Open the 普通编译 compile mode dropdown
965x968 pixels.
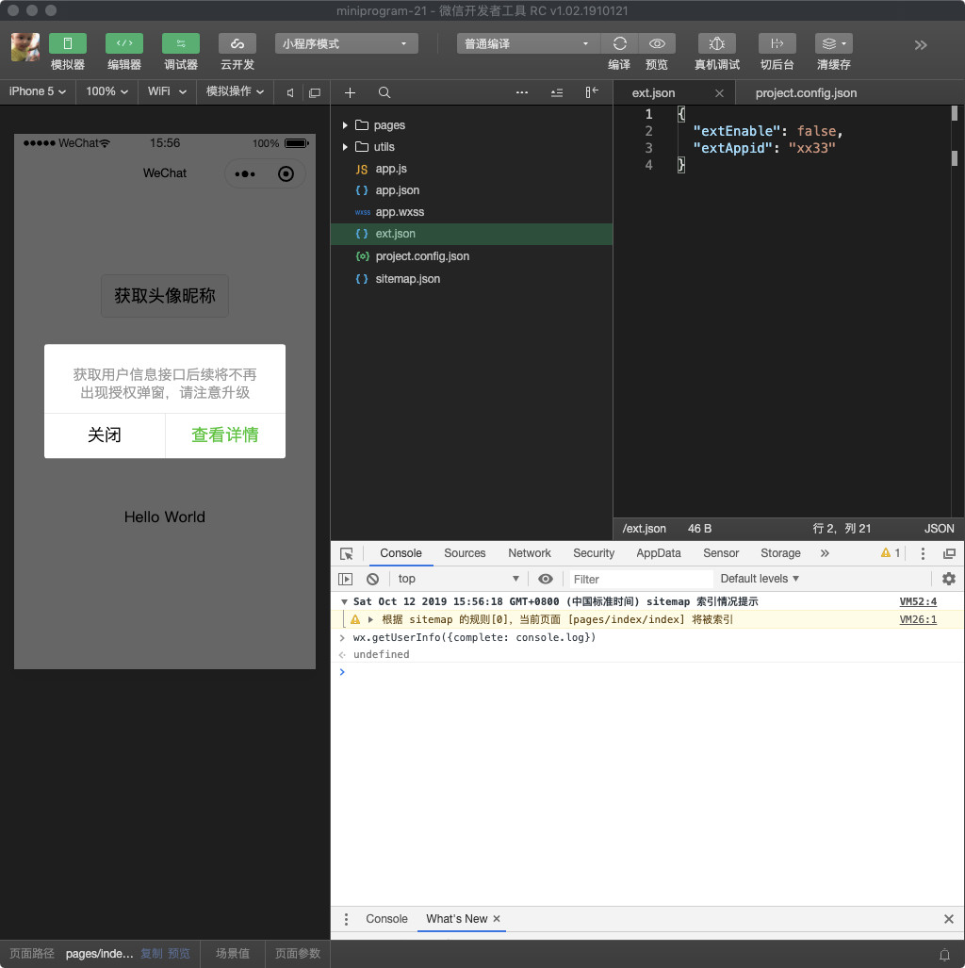click(x=528, y=44)
